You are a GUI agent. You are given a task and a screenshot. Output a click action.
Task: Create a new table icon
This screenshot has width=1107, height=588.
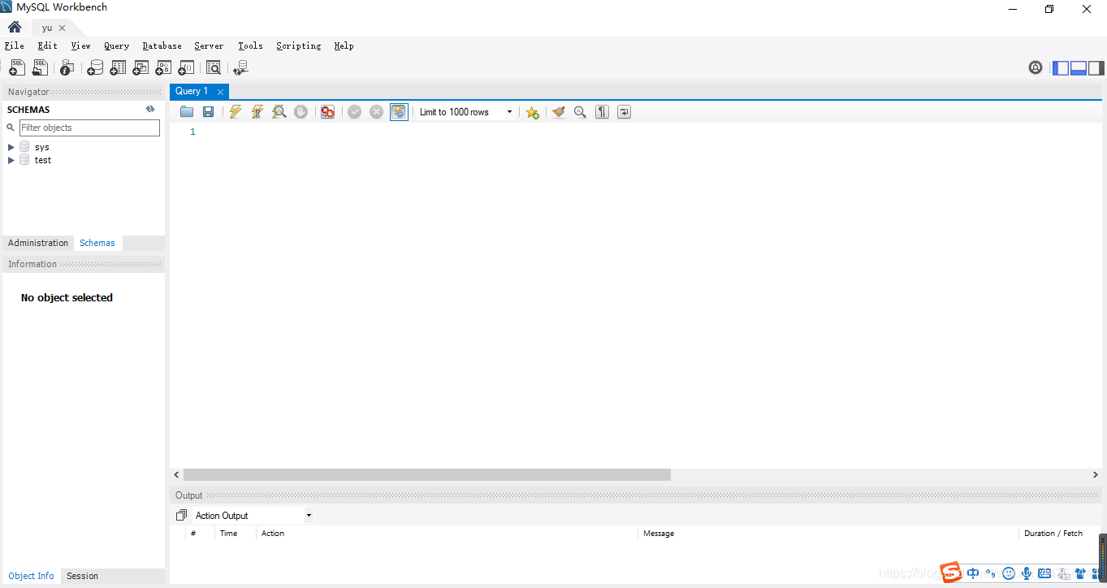click(119, 68)
